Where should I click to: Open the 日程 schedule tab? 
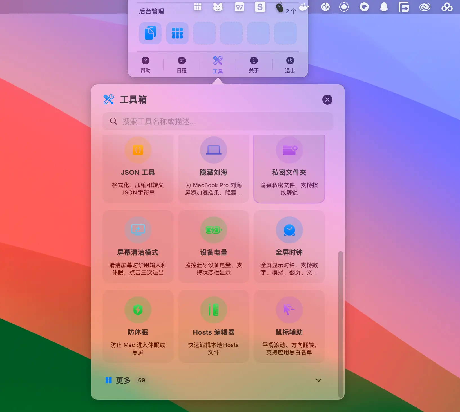182,65
